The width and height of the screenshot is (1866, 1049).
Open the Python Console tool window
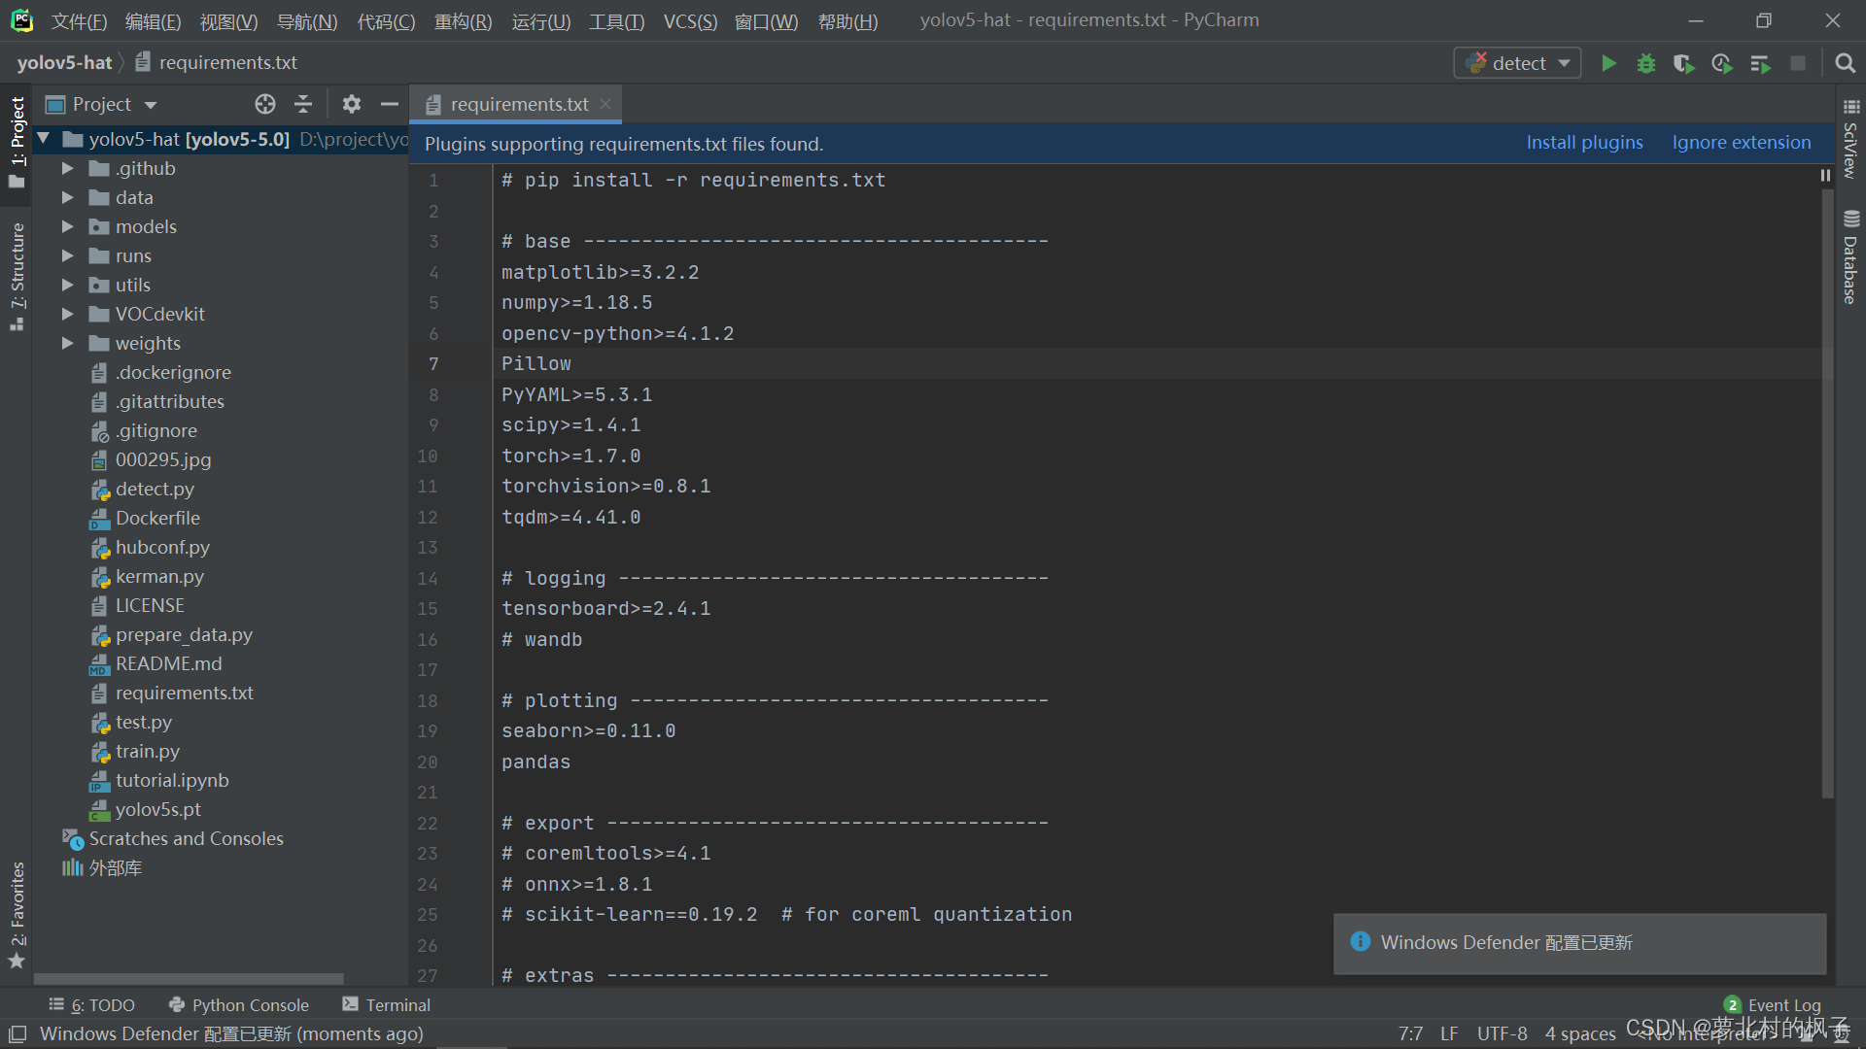click(239, 1005)
